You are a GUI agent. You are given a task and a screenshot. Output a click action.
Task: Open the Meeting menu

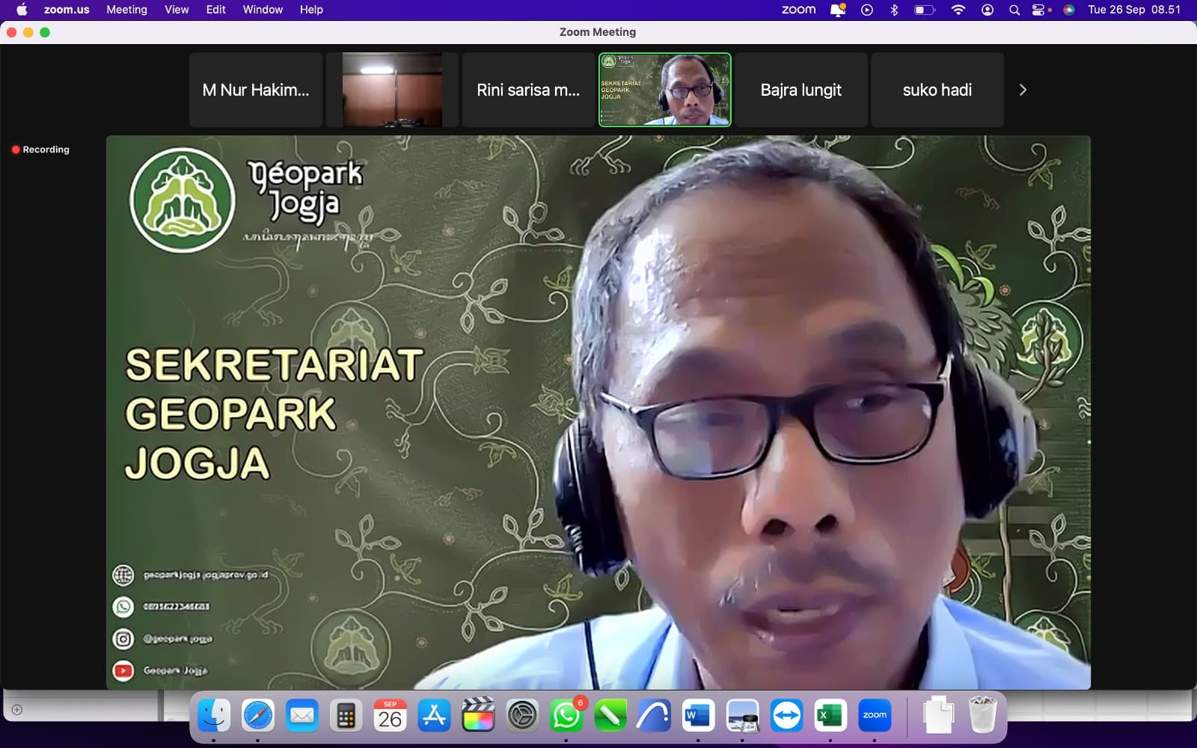tap(126, 10)
